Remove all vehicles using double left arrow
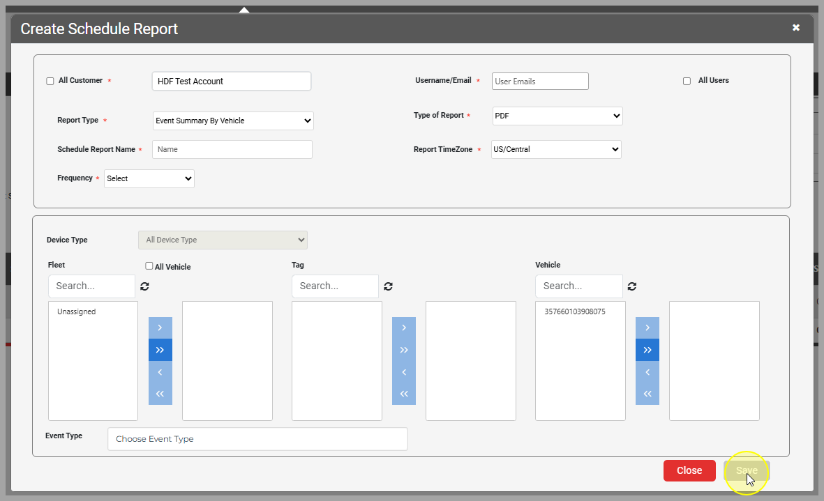Viewport: 824px width, 501px height. 647,394
